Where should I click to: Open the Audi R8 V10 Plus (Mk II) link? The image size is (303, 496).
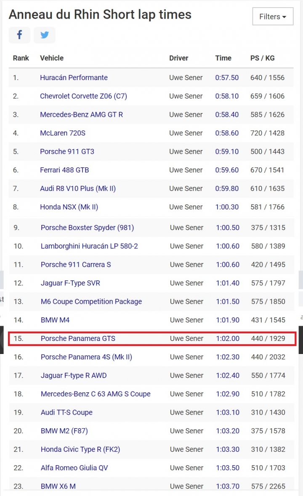(78, 188)
